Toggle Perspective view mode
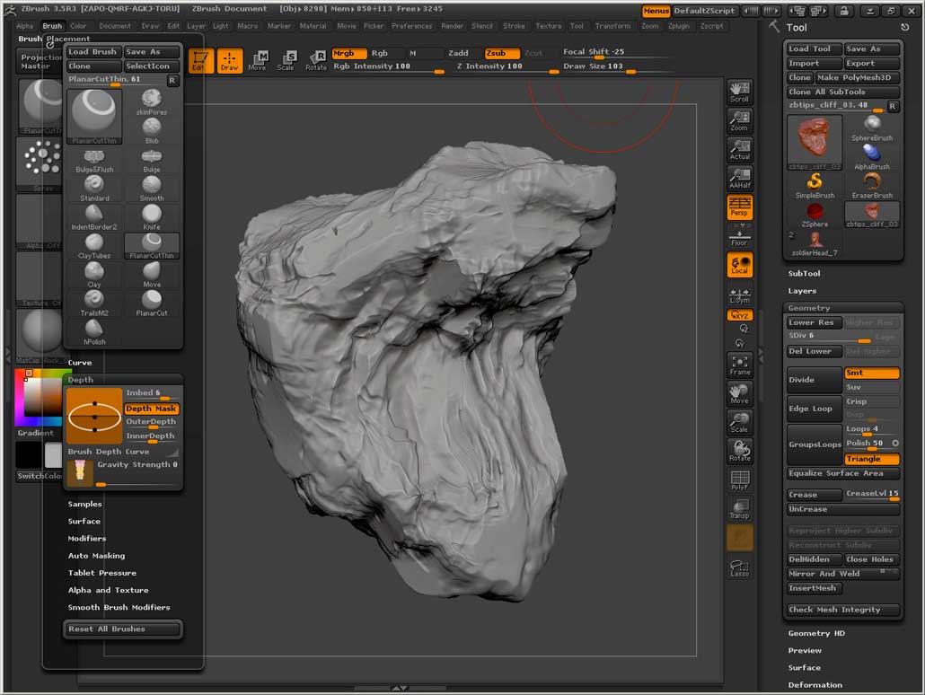 pyautogui.click(x=739, y=207)
